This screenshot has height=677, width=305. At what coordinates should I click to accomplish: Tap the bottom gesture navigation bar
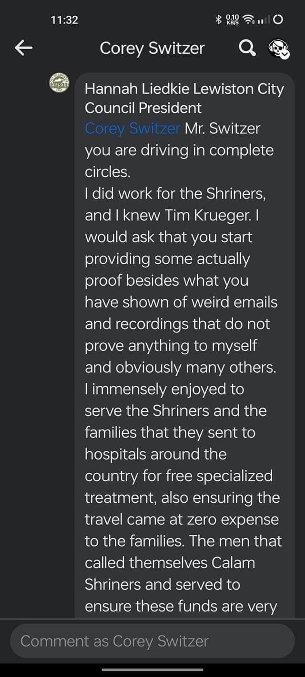[x=152, y=669]
